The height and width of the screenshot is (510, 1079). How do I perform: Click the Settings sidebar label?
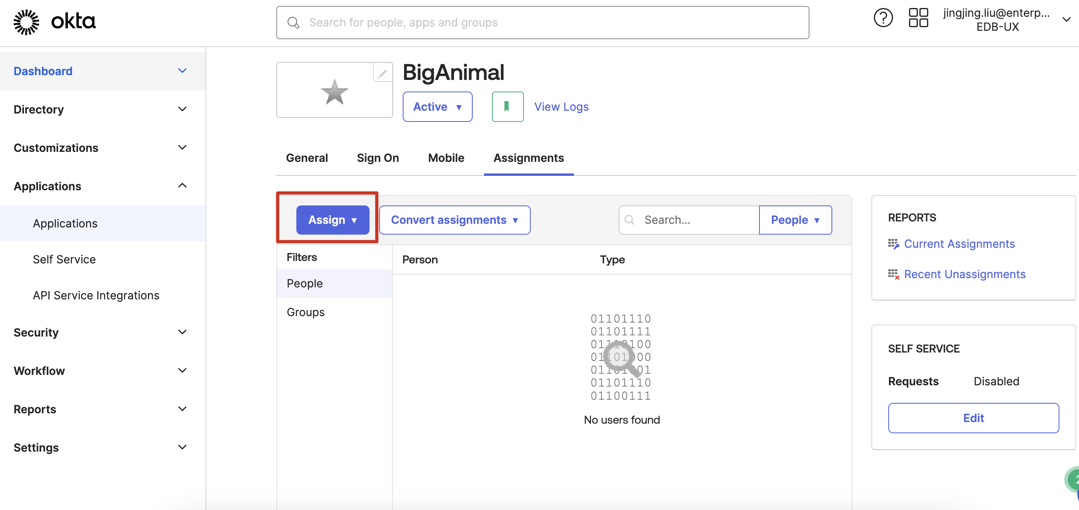pyautogui.click(x=36, y=448)
